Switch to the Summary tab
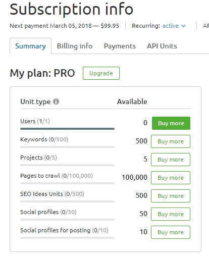209x256 pixels. pyautogui.click(x=30, y=46)
